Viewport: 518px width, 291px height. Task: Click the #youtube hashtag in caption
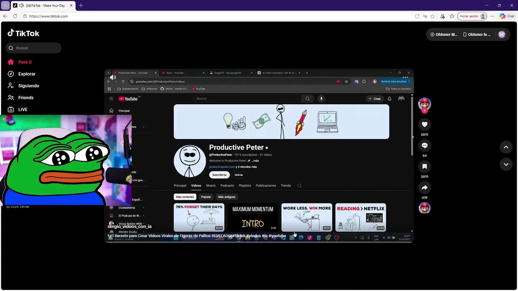point(277,236)
